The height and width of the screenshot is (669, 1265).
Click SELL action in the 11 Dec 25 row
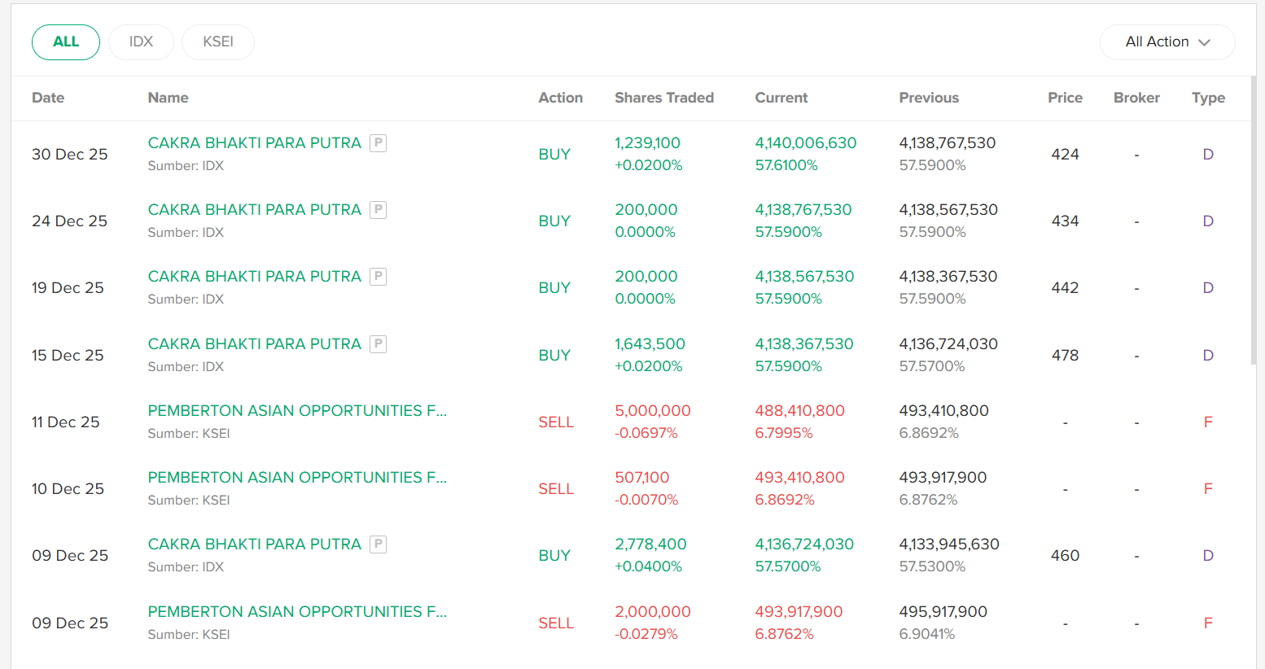(556, 422)
